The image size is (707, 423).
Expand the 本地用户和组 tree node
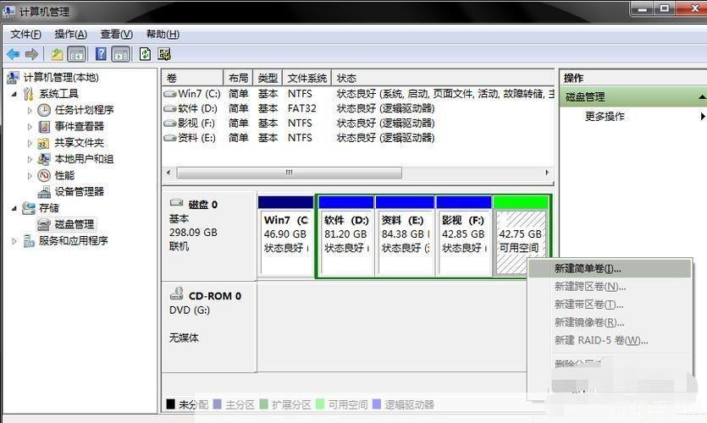click(30, 159)
